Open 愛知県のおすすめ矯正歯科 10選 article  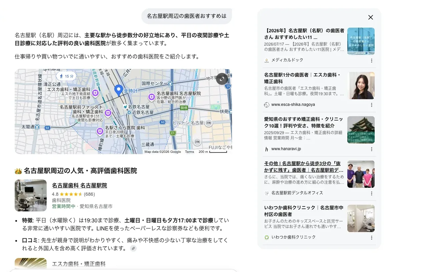click(303, 123)
